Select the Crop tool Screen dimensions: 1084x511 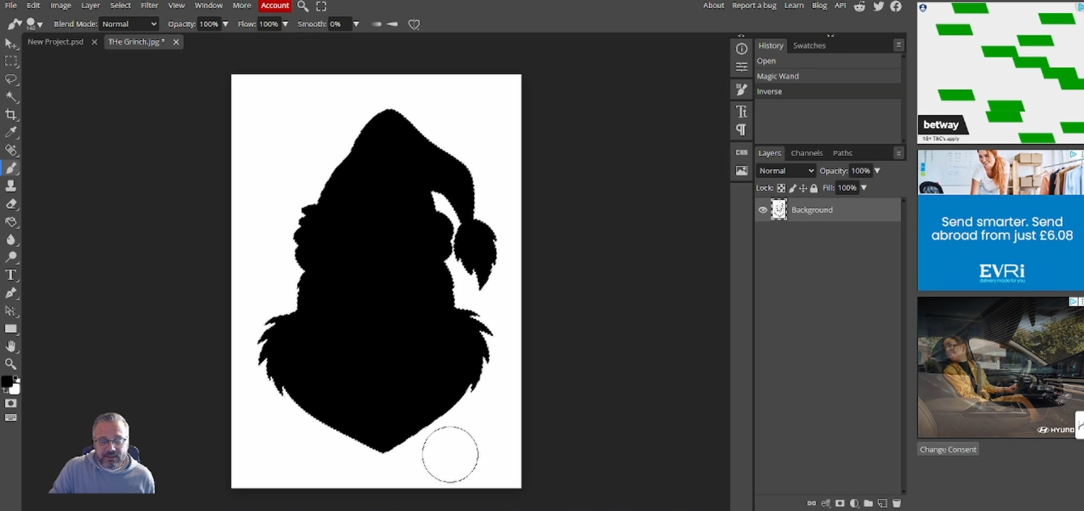11,115
